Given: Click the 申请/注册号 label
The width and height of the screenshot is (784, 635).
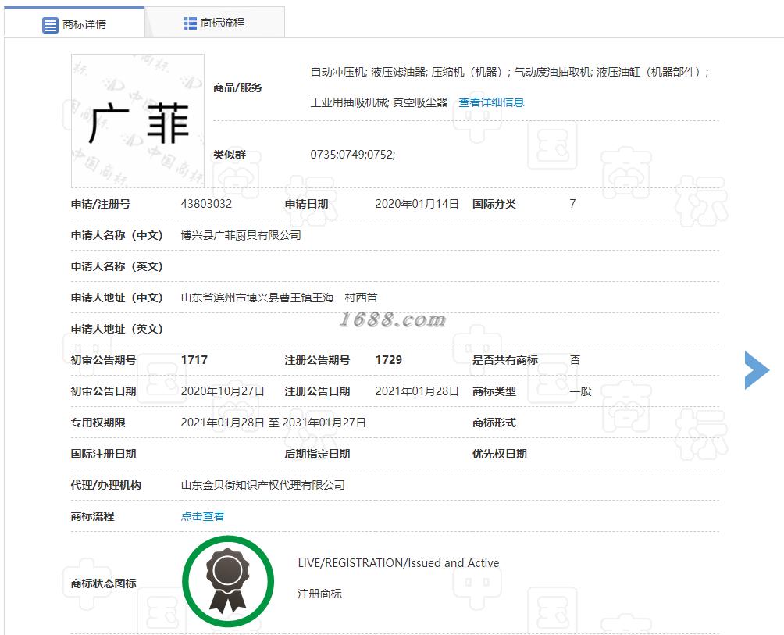Looking at the screenshot, I should [x=101, y=204].
